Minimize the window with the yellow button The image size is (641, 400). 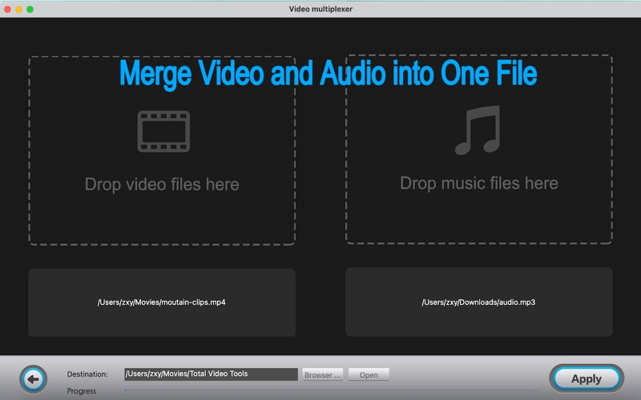point(19,9)
